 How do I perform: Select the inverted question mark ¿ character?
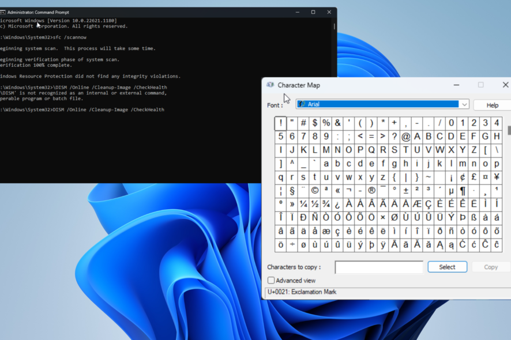(x=337, y=204)
